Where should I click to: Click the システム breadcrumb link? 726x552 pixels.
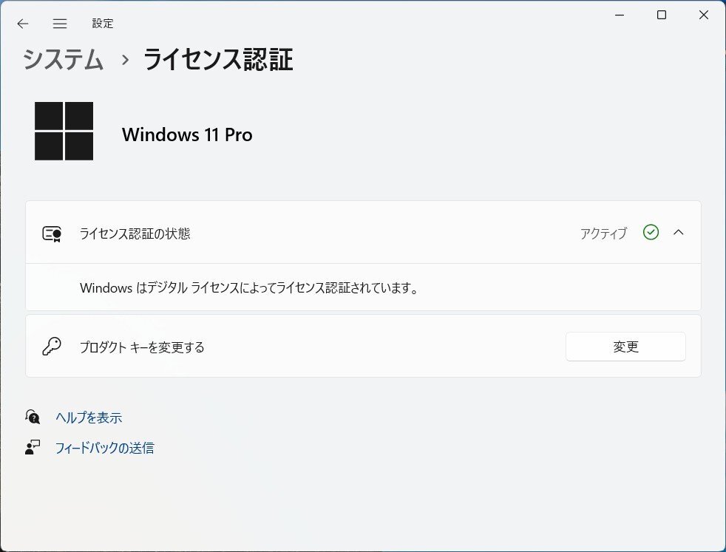coord(63,60)
